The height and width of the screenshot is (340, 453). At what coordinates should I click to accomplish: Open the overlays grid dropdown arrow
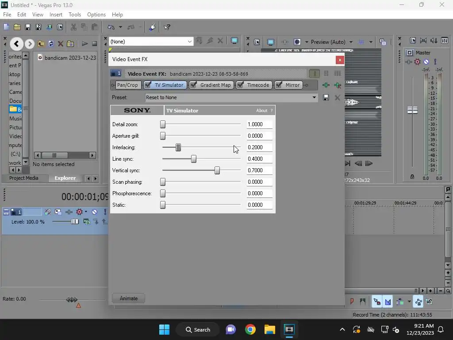click(x=371, y=42)
